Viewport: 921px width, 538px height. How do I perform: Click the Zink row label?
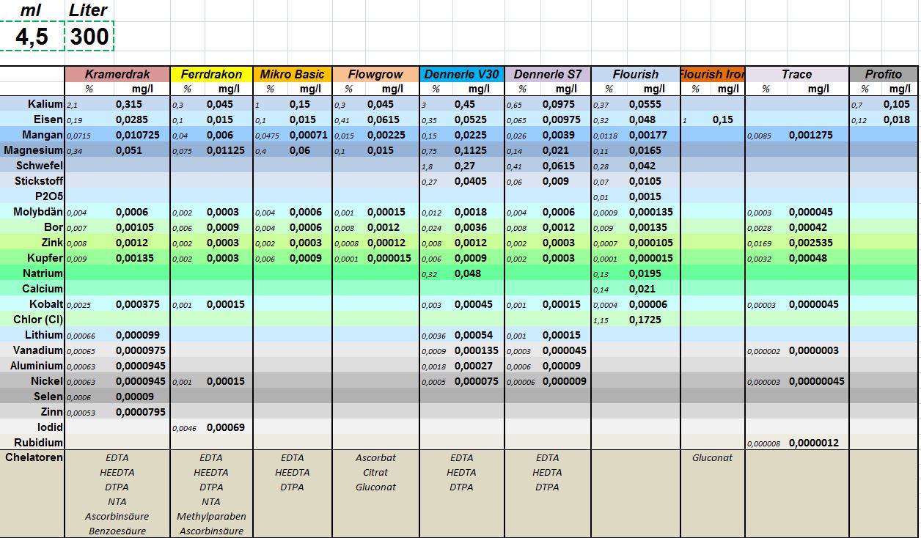(x=51, y=243)
